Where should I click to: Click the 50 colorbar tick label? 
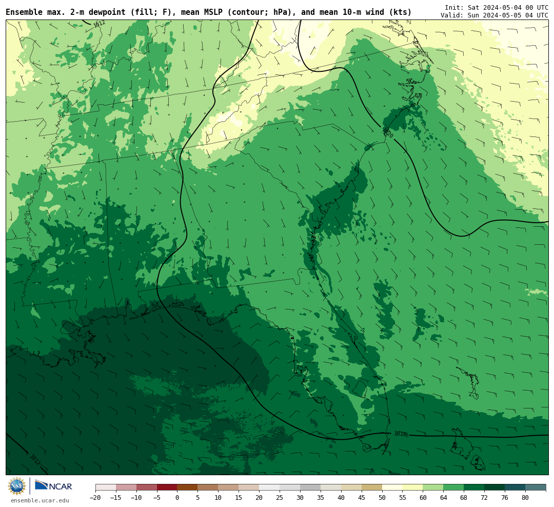pyautogui.click(x=382, y=497)
